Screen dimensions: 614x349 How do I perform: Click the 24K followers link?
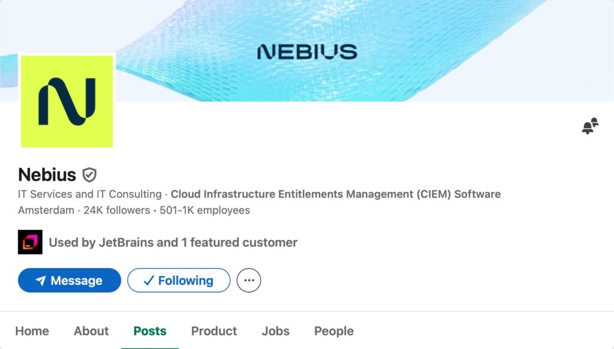pos(116,210)
